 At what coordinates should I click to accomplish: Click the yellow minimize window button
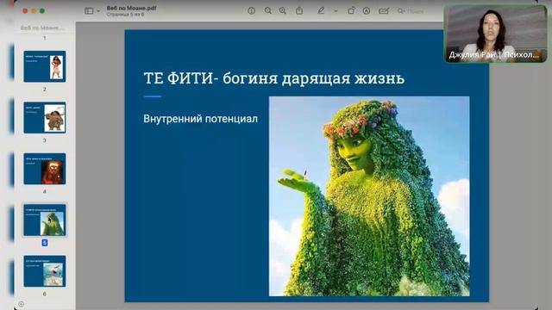(x=34, y=11)
